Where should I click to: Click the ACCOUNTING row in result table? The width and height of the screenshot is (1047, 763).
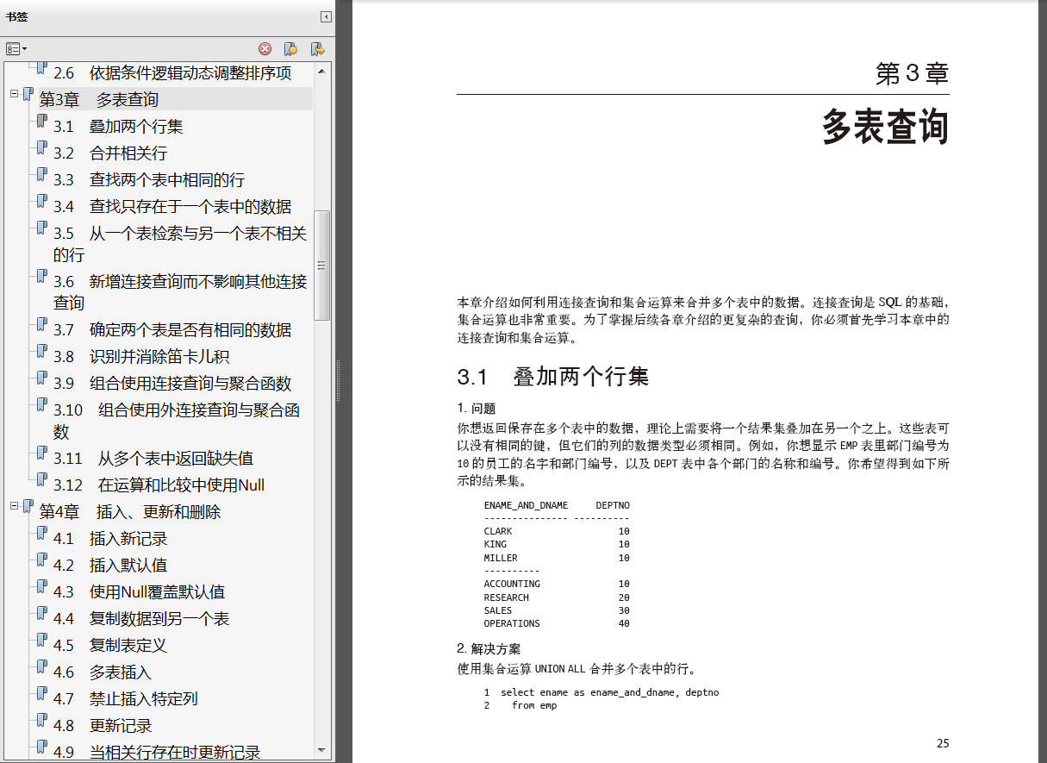point(557,584)
